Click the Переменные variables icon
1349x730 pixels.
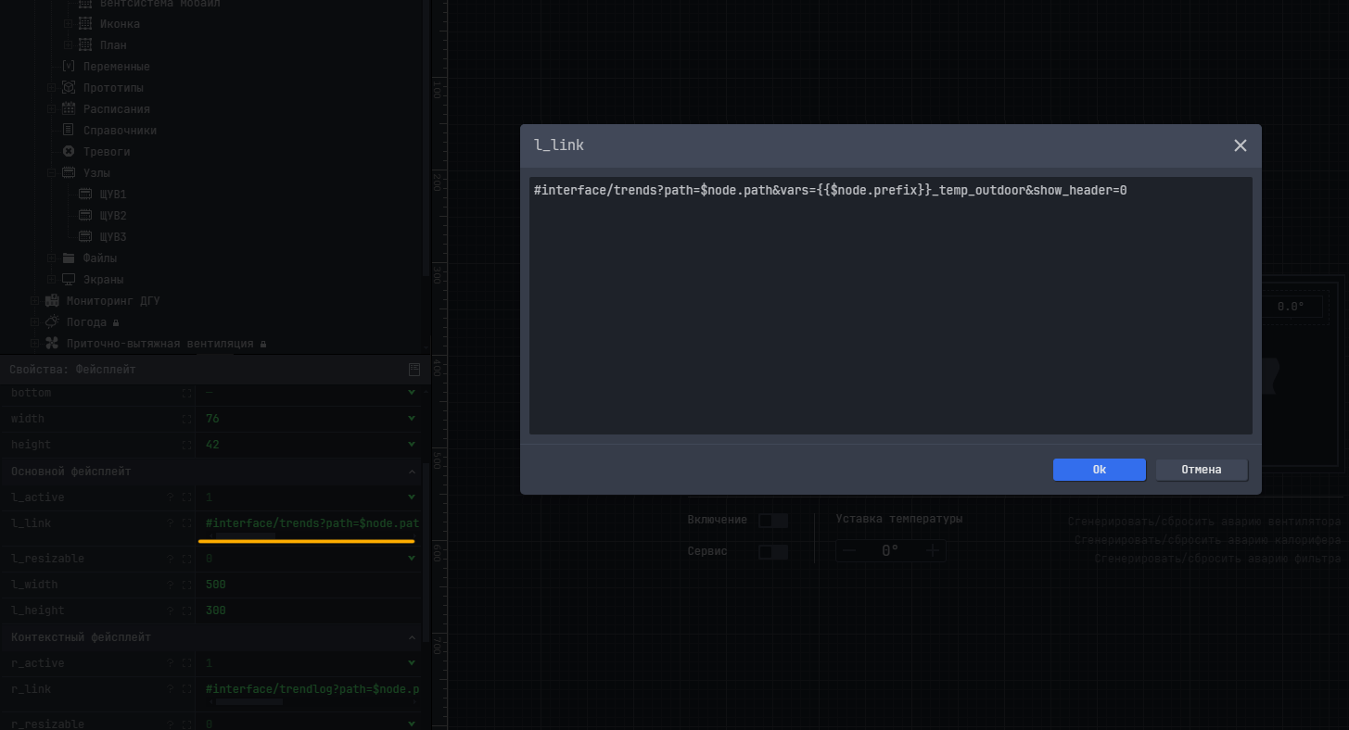point(69,67)
